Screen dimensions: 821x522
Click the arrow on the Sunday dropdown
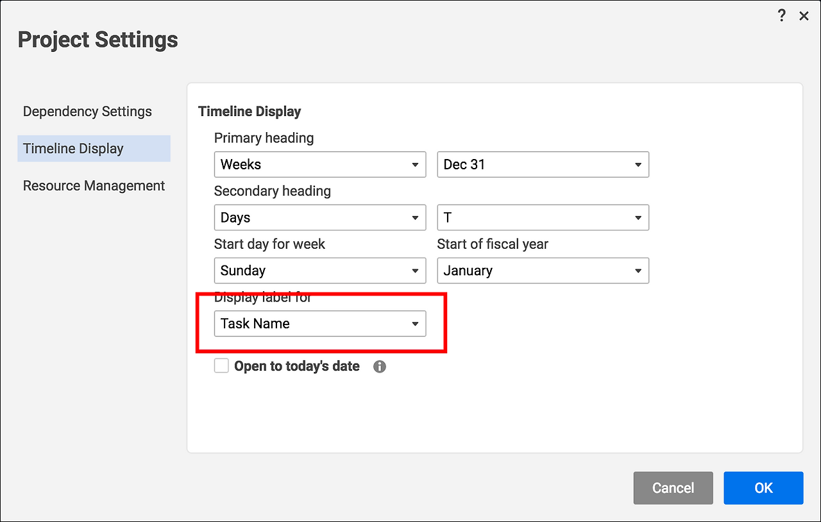pos(415,271)
